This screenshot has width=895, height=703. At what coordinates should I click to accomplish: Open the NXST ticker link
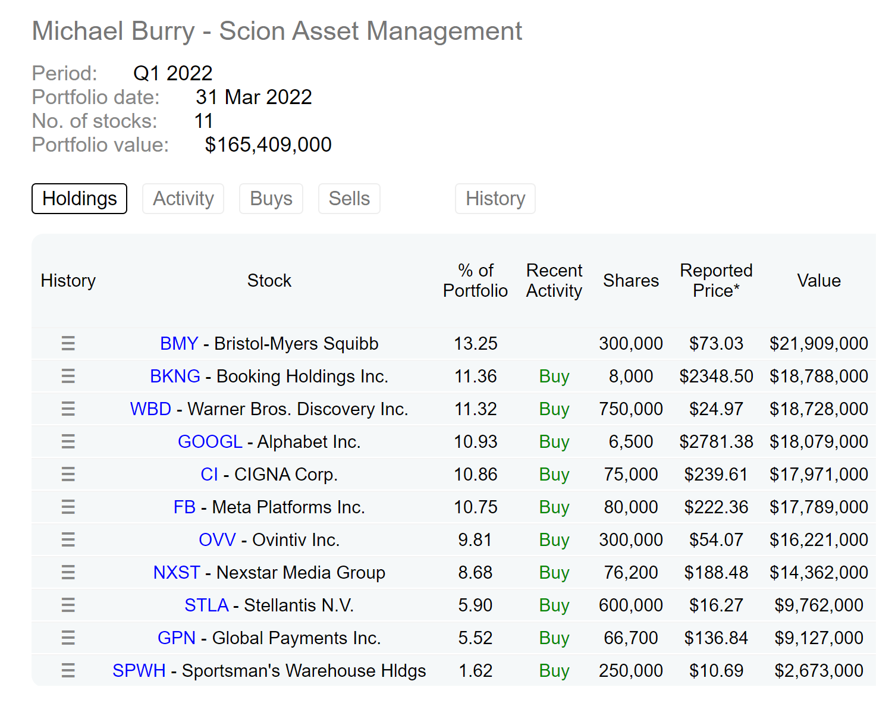177,573
